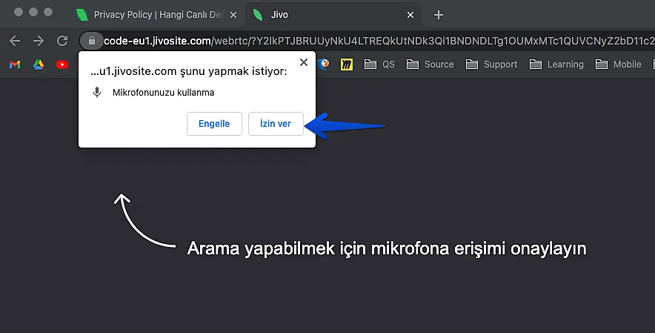Viewport: 655px width, 333px height.
Task: Click the Miro bookmark icon
Action: point(347,65)
